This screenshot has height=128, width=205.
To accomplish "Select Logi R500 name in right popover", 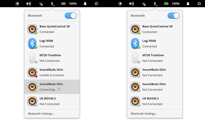I will coord(149,41).
